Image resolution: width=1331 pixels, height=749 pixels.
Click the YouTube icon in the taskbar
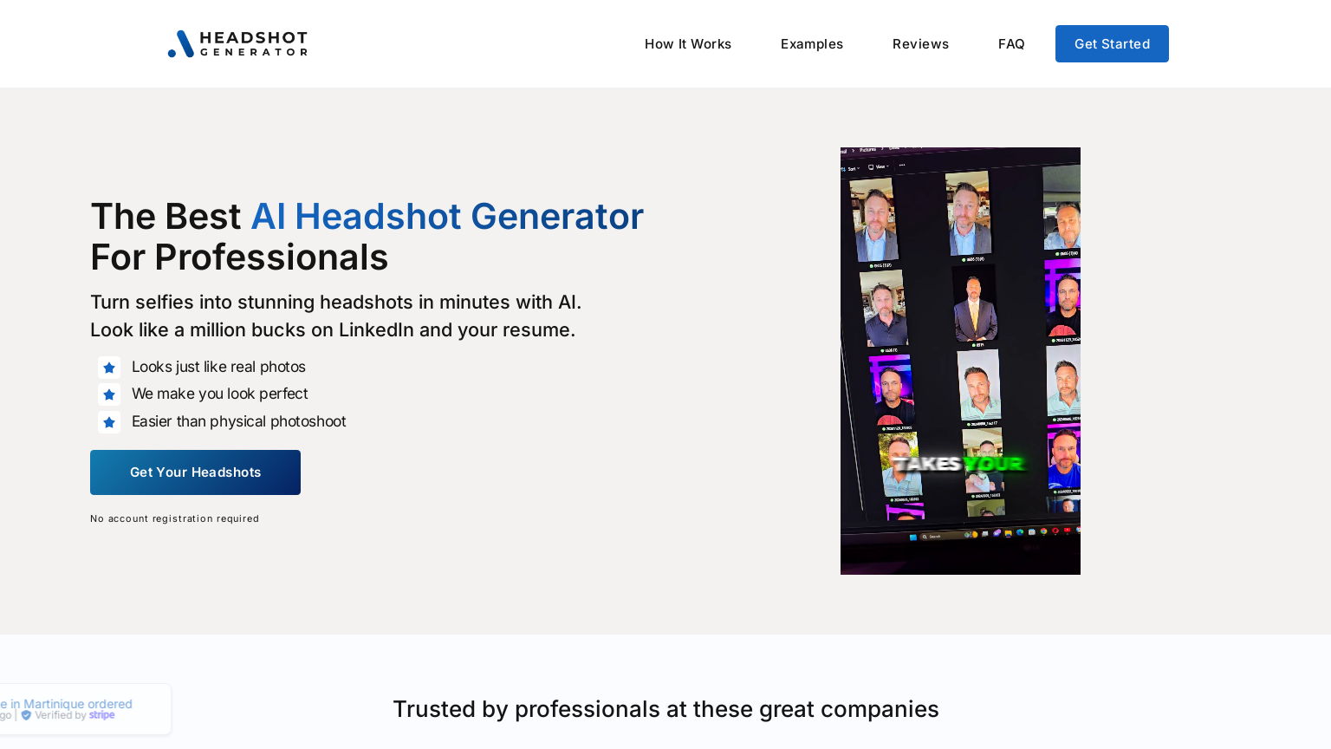pos(1066,530)
